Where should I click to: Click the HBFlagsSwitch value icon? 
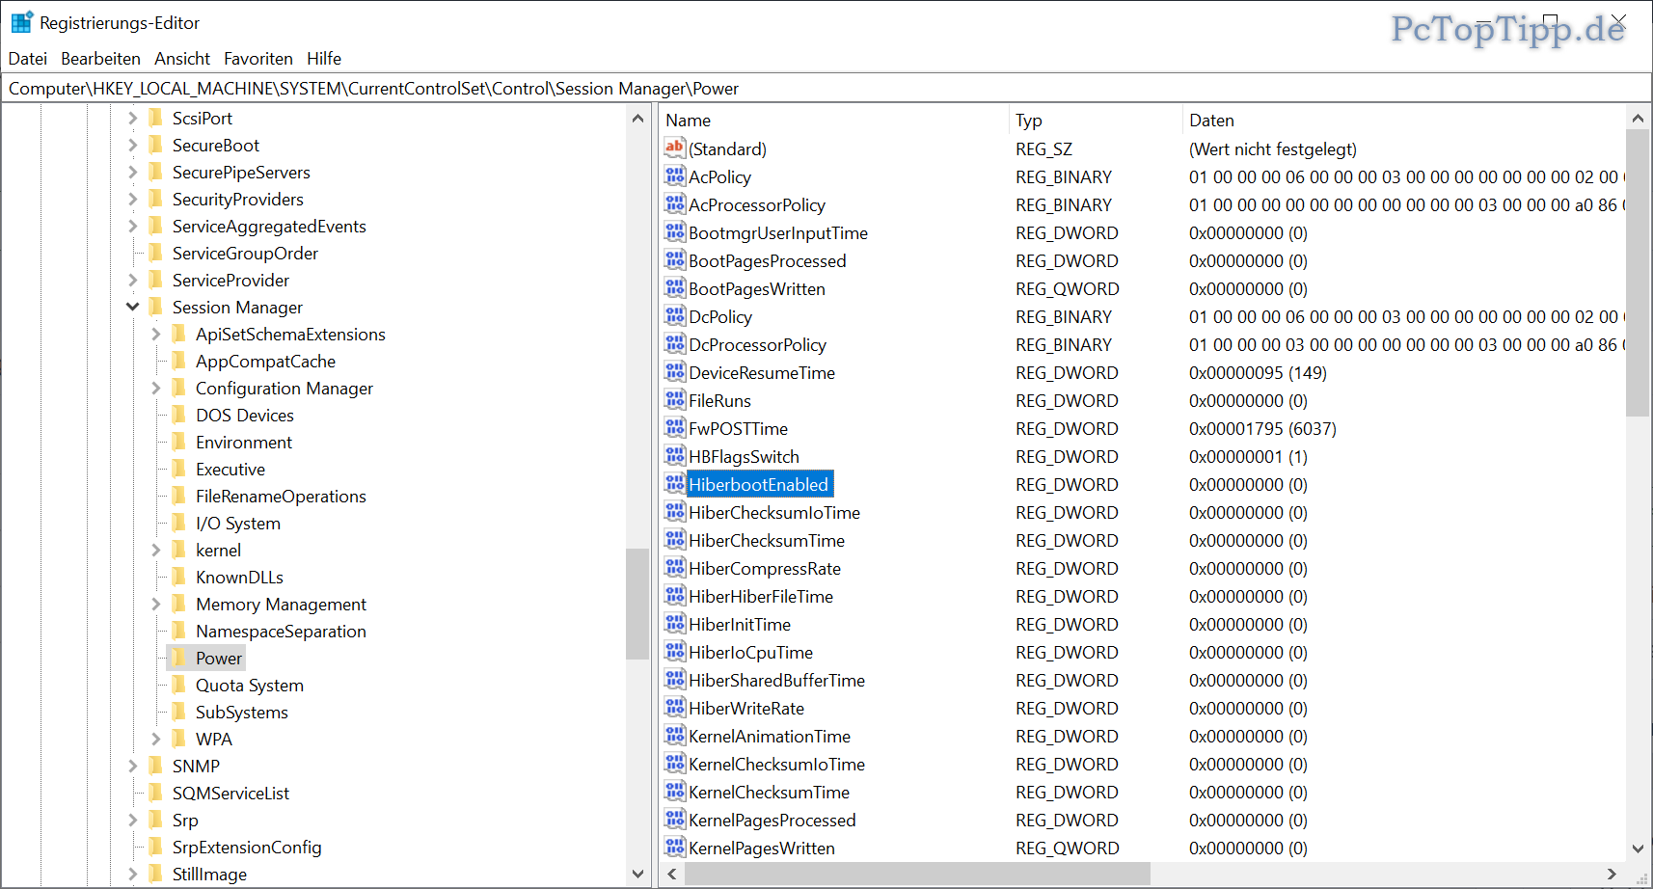(x=675, y=456)
